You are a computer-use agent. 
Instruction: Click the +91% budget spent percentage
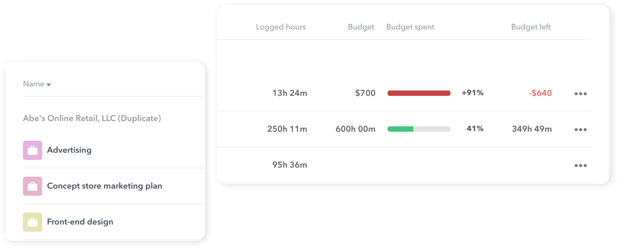point(472,93)
